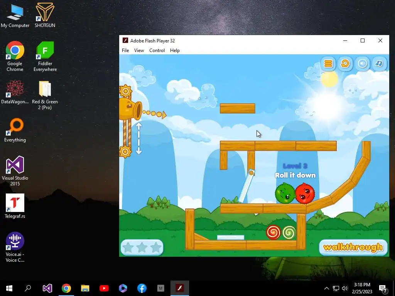
Task: Click the small ice block at bottom
Action: click(x=231, y=237)
